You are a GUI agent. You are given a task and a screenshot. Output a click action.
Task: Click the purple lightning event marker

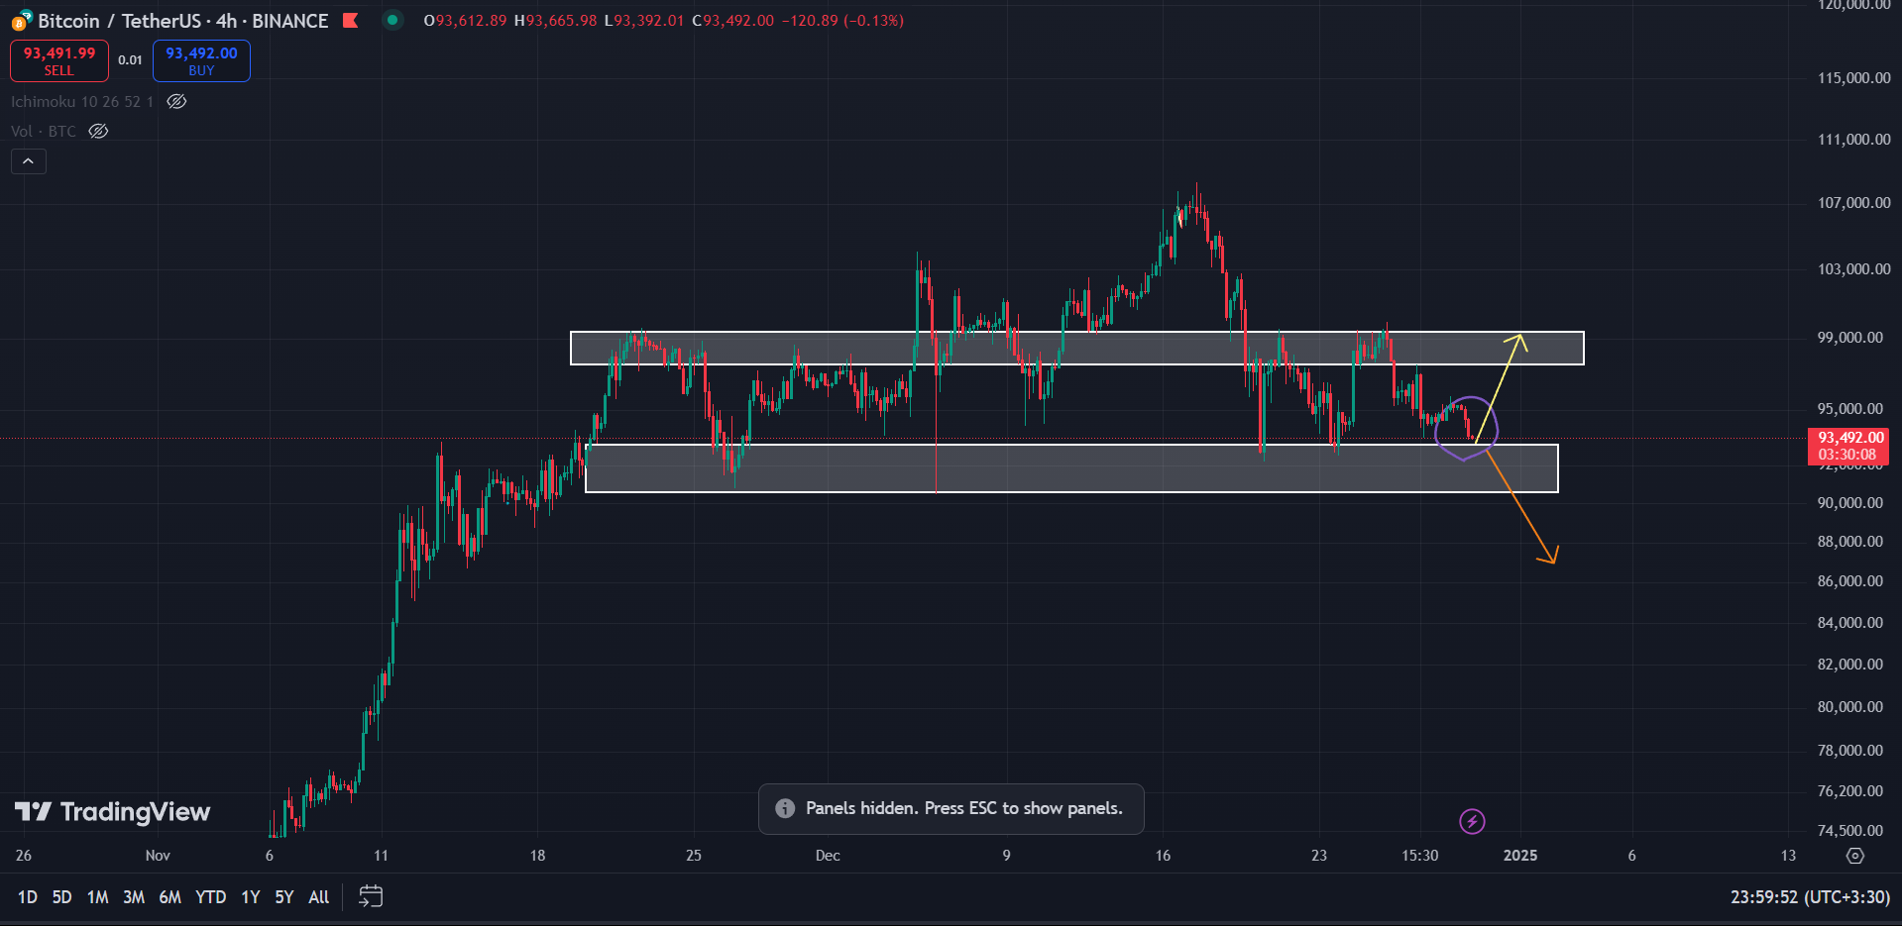point(1472,821)
